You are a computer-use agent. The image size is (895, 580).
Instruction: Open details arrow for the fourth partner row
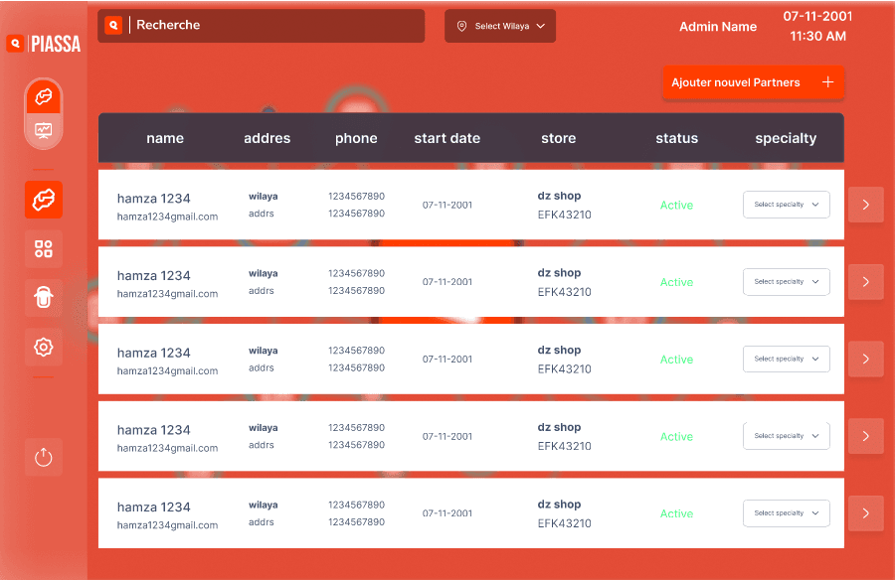pyautogui.click(x=866, y=436)
